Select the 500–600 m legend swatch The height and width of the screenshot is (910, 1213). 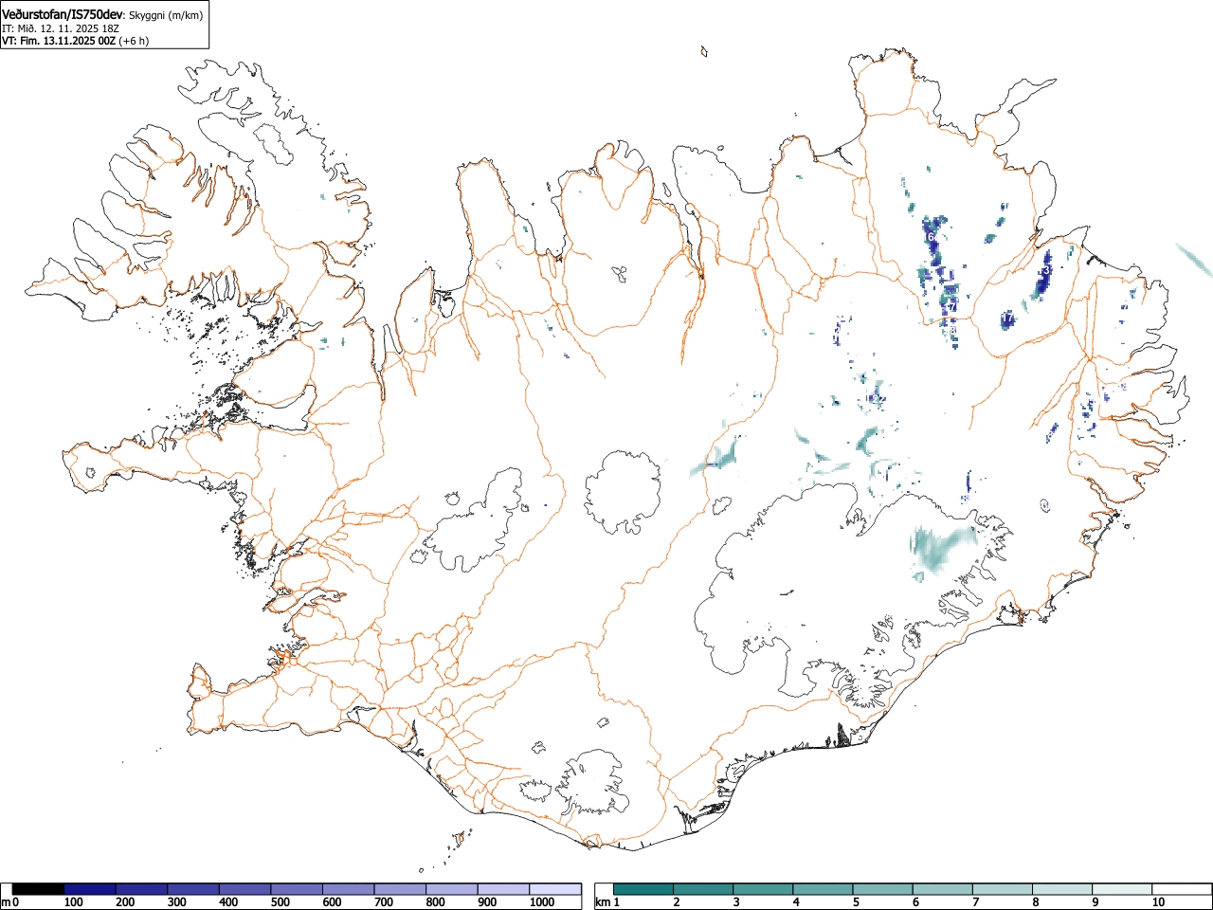pyautogui.click(x=297, y=889)
